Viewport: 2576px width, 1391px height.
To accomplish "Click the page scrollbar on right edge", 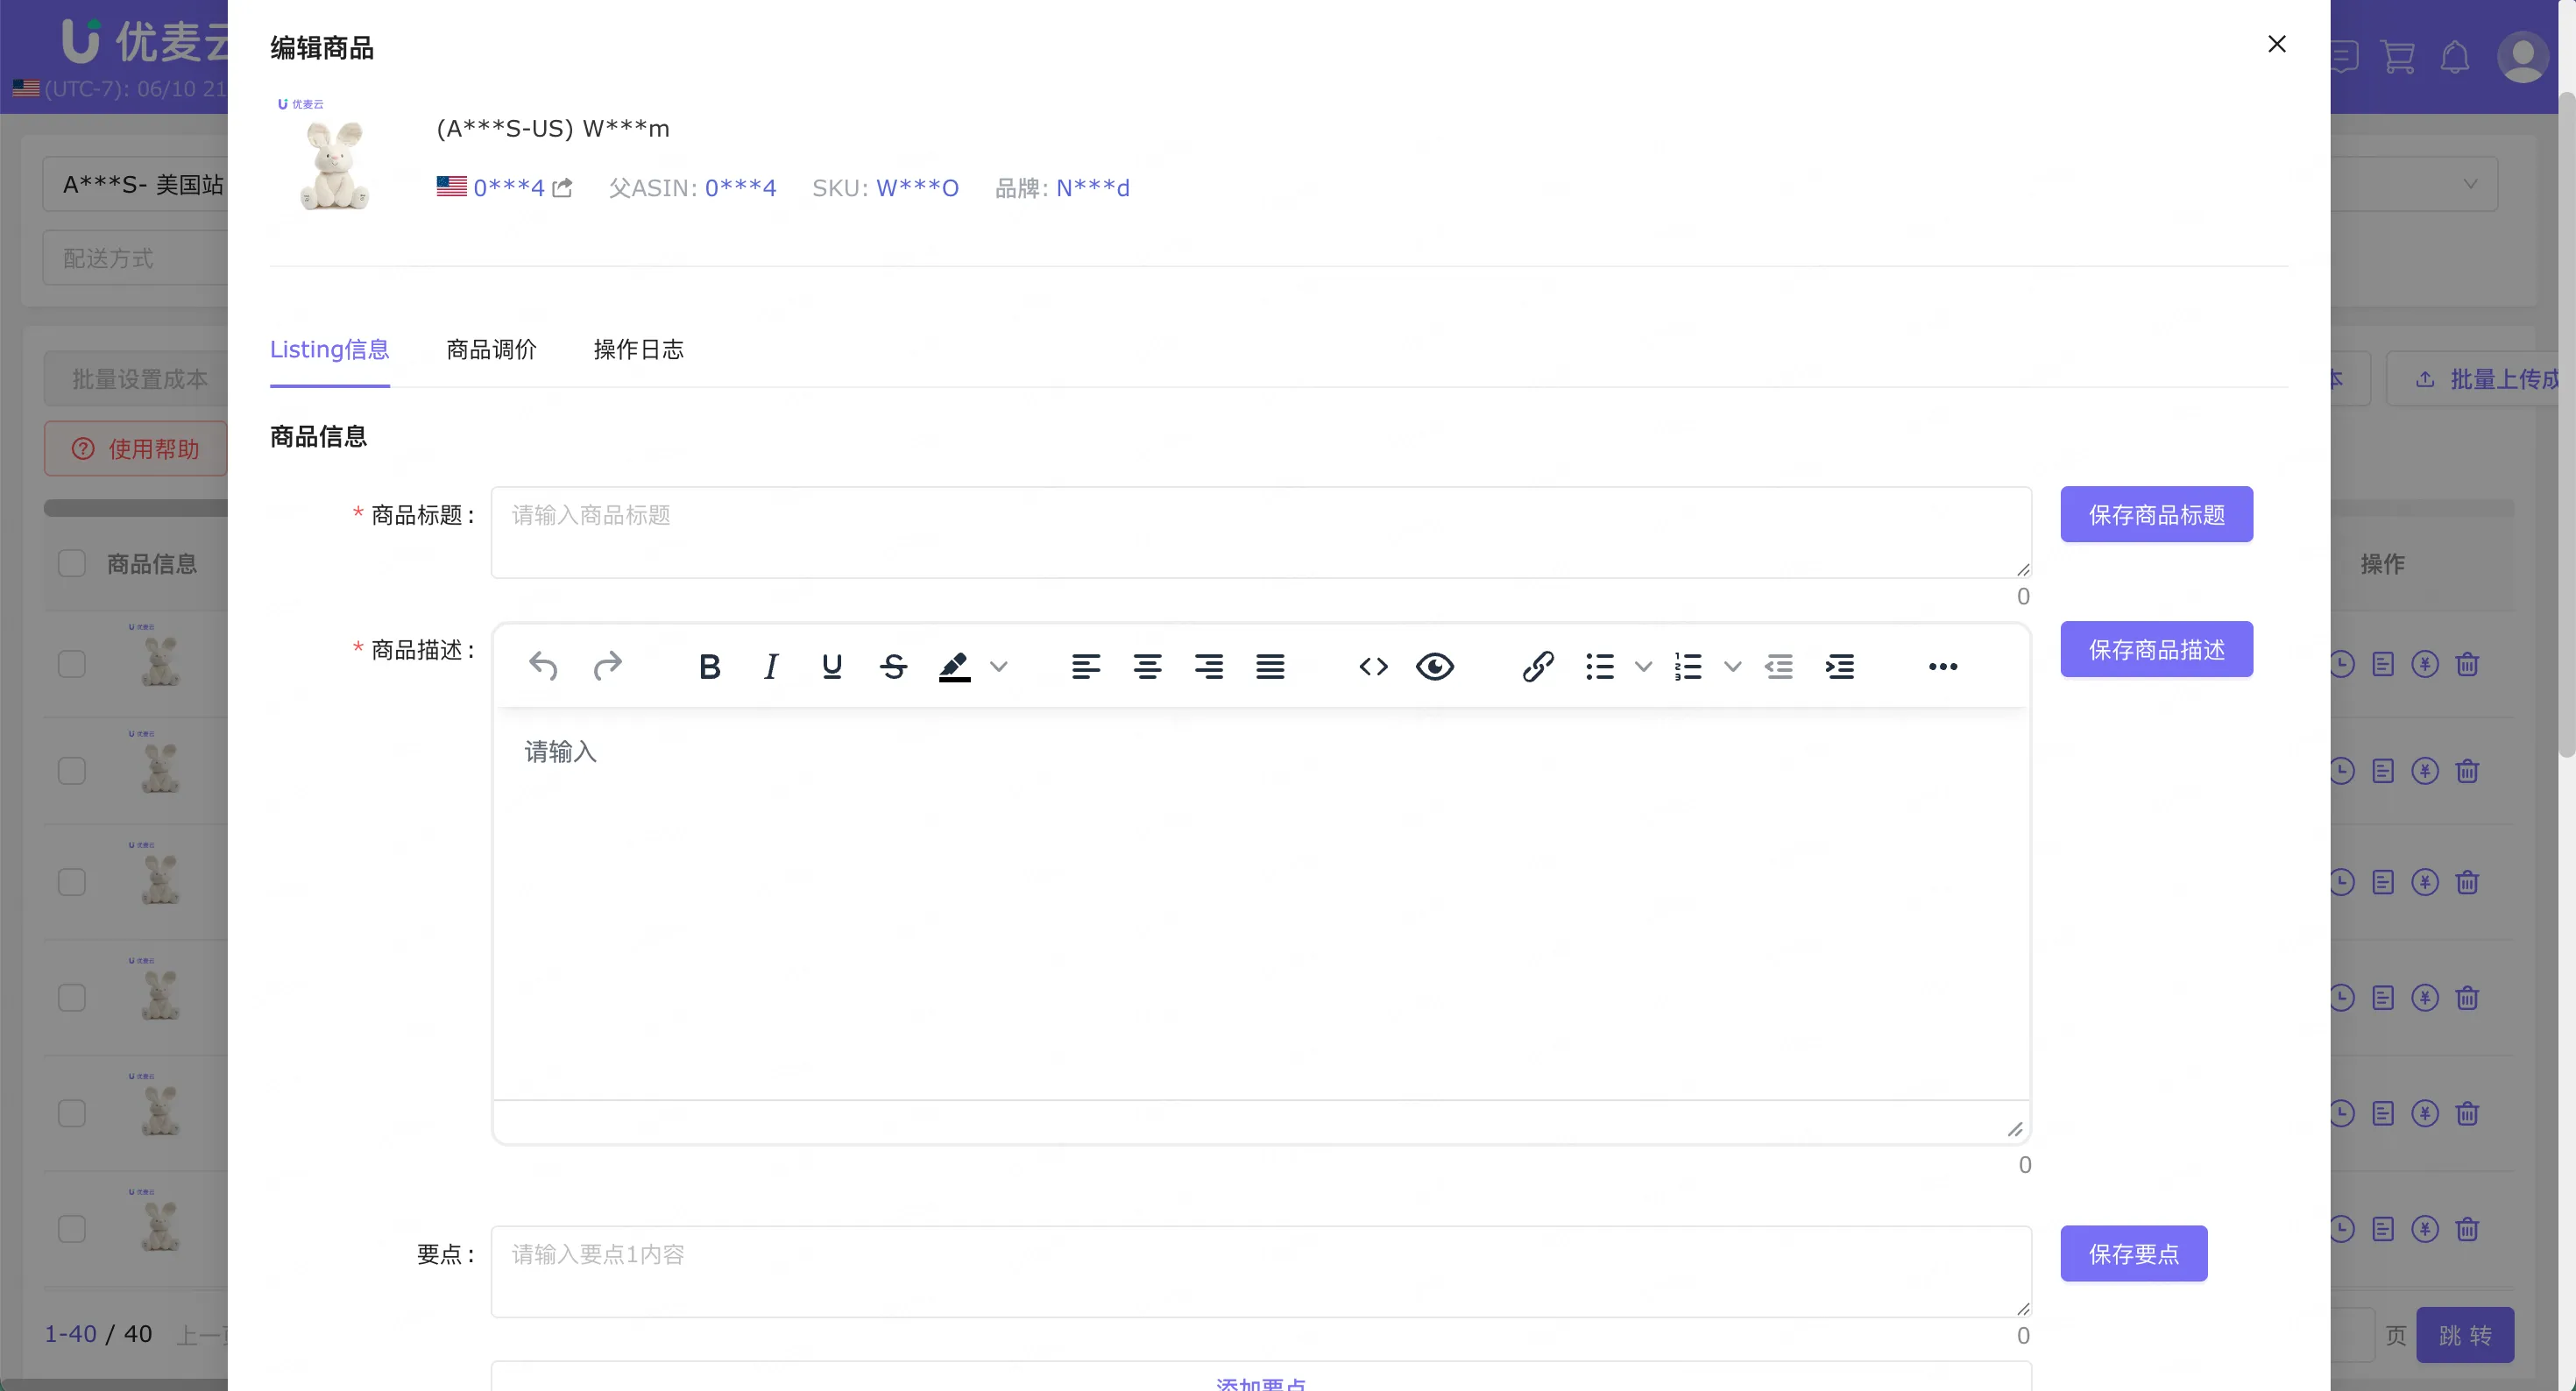I will pyautogui.click(x=2566, y=425).
